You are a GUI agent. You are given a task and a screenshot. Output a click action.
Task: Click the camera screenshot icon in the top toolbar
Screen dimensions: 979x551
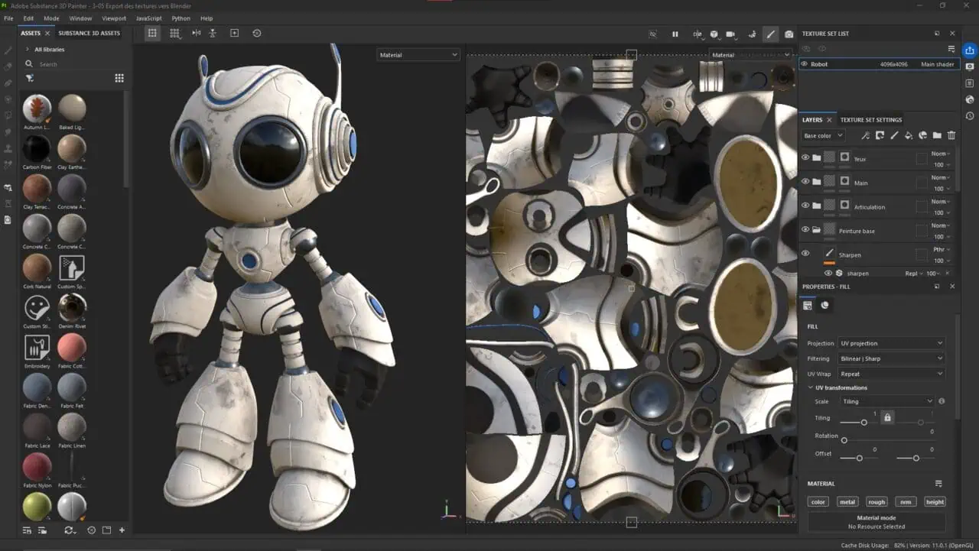click(789, 34)
